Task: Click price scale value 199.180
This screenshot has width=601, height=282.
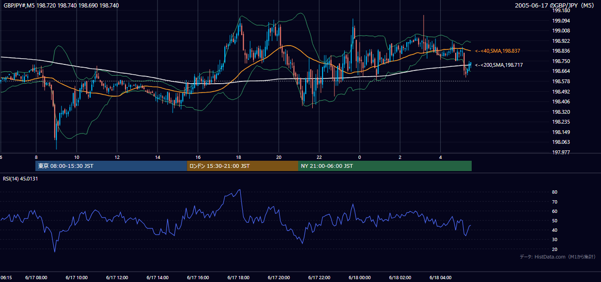Action: 561,10
